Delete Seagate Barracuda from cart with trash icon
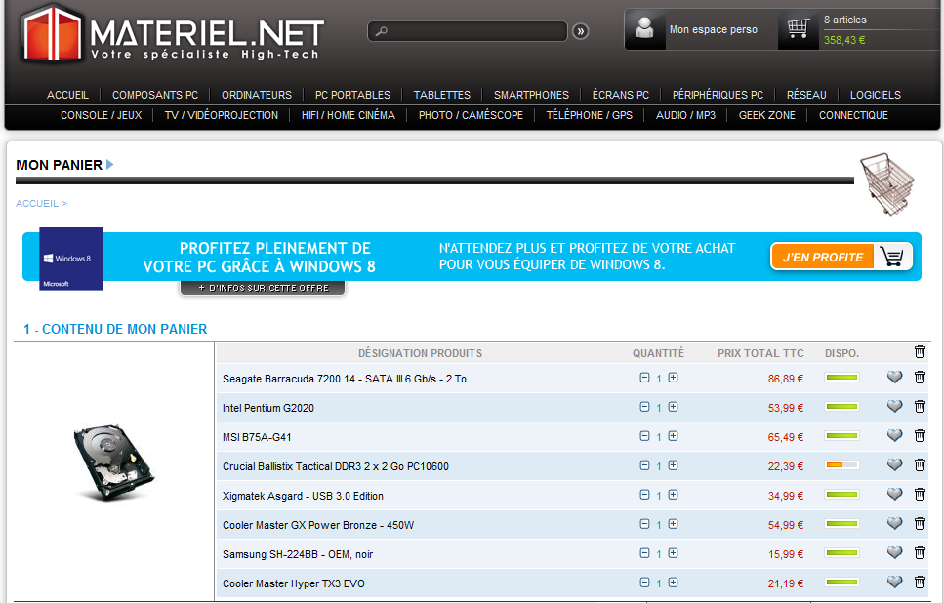The width and height of the screenshot is (944, 603). 920,378
